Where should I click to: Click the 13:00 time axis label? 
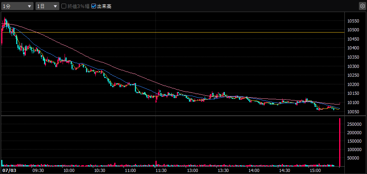pyautogui.click(x=192, y=170)
